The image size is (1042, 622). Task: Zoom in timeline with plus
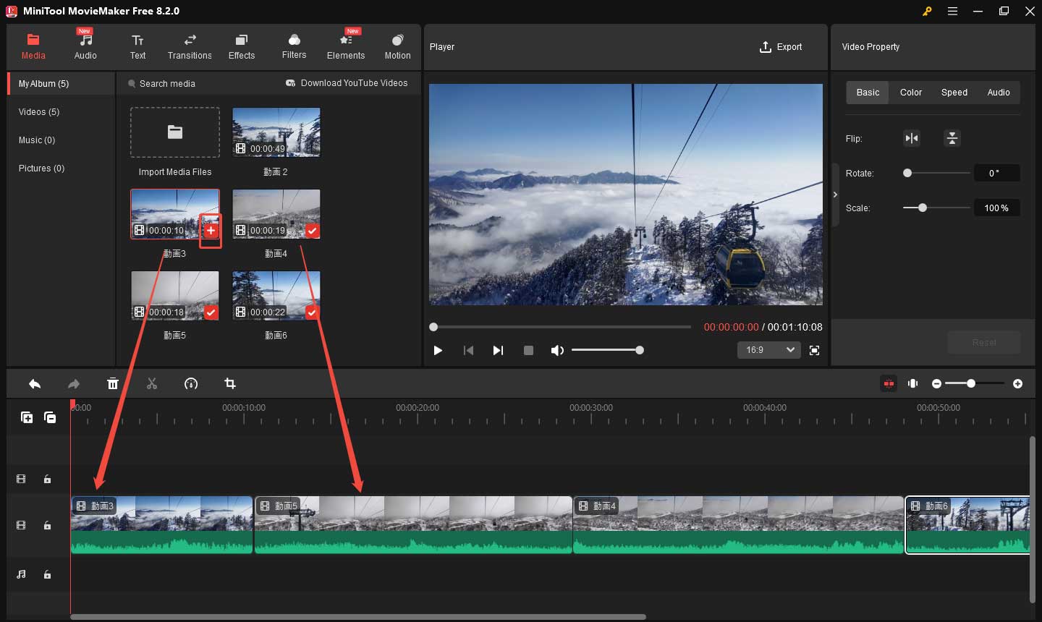1017,383
